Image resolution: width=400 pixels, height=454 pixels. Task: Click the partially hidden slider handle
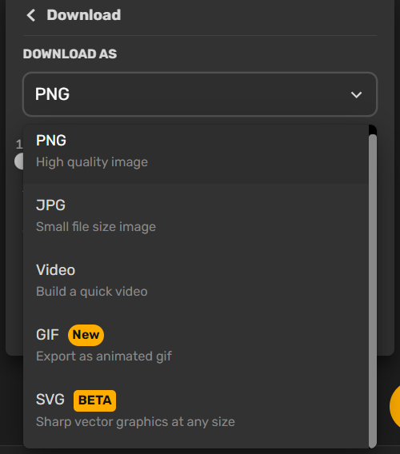pyautogui.click(x=19, y=161)
